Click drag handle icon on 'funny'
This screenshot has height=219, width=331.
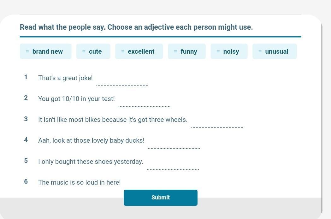point(175,51)
